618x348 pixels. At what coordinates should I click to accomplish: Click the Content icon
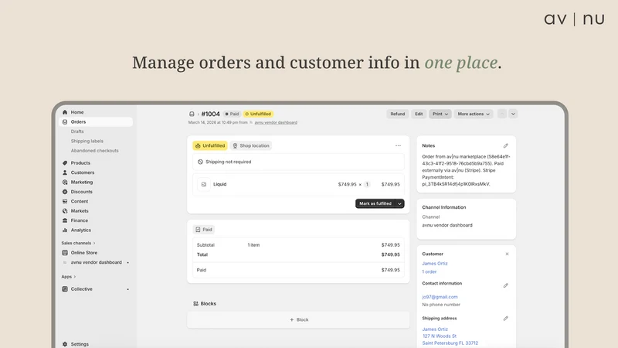tap(65, 201)
